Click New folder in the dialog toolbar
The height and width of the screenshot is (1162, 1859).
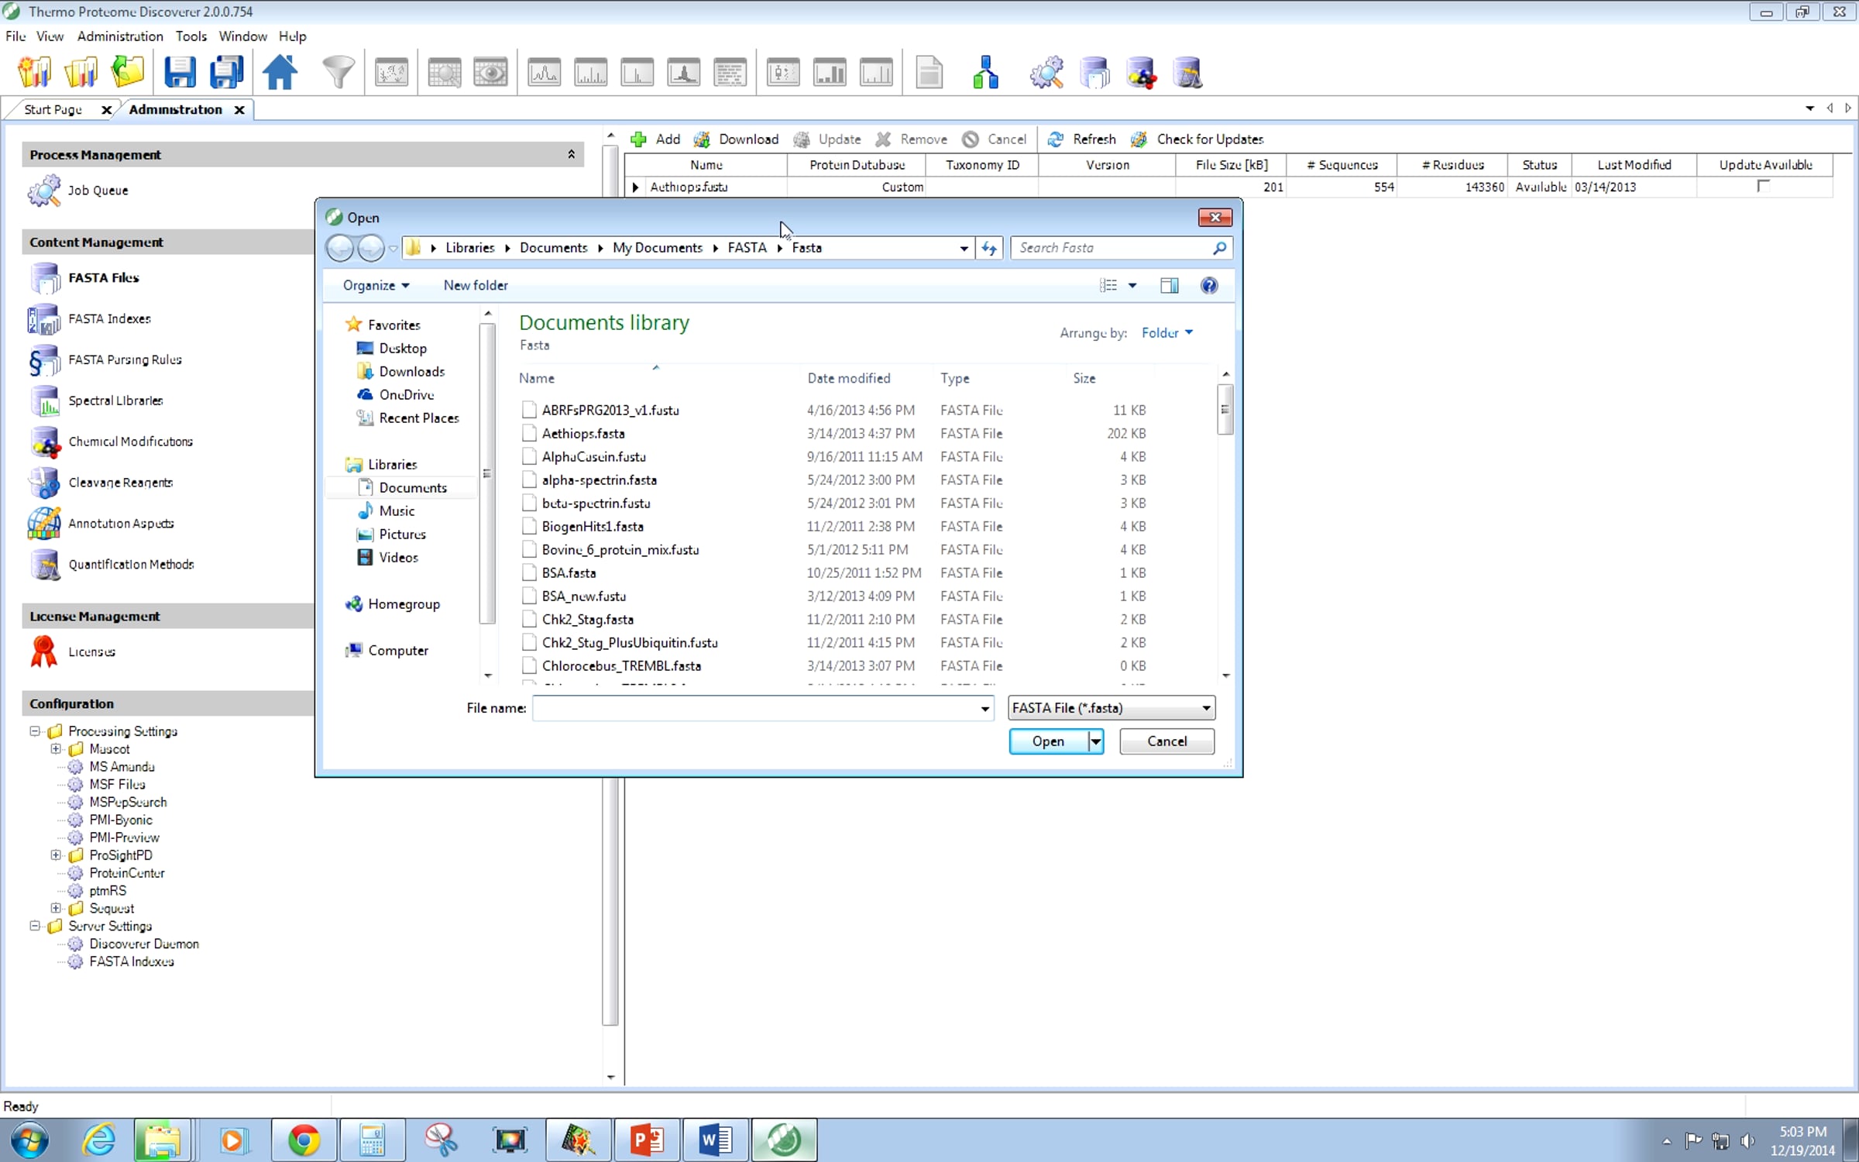point(476,286)
